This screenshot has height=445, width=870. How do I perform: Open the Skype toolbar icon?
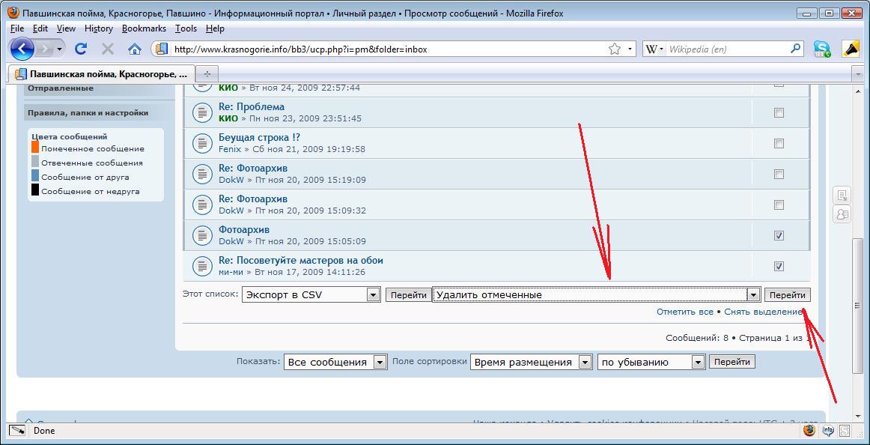pos(822,49)
